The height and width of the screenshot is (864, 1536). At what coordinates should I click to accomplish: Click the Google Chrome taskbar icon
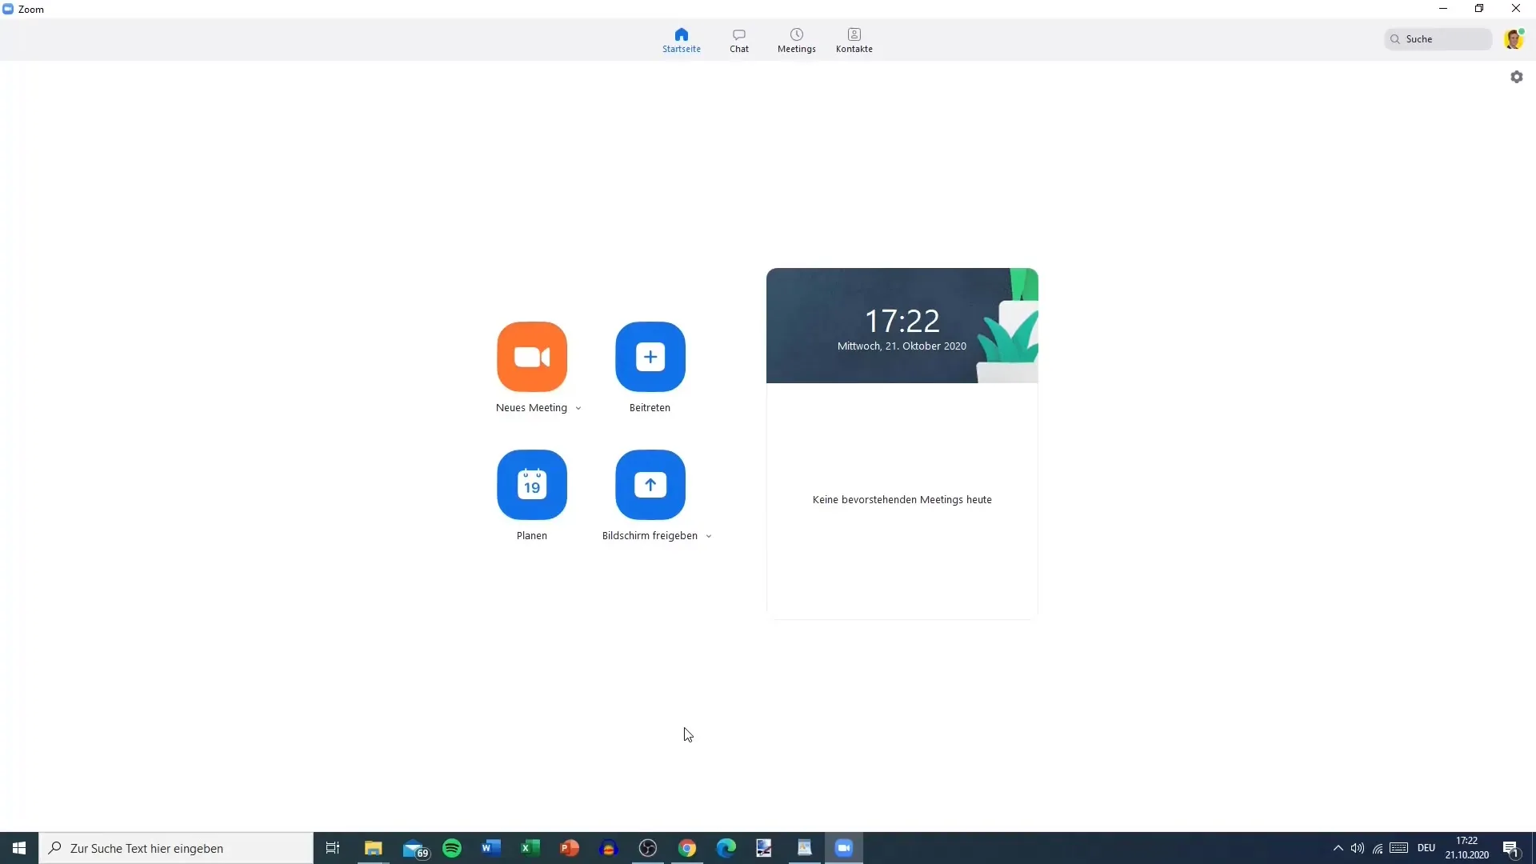click(x=686, y=847)
